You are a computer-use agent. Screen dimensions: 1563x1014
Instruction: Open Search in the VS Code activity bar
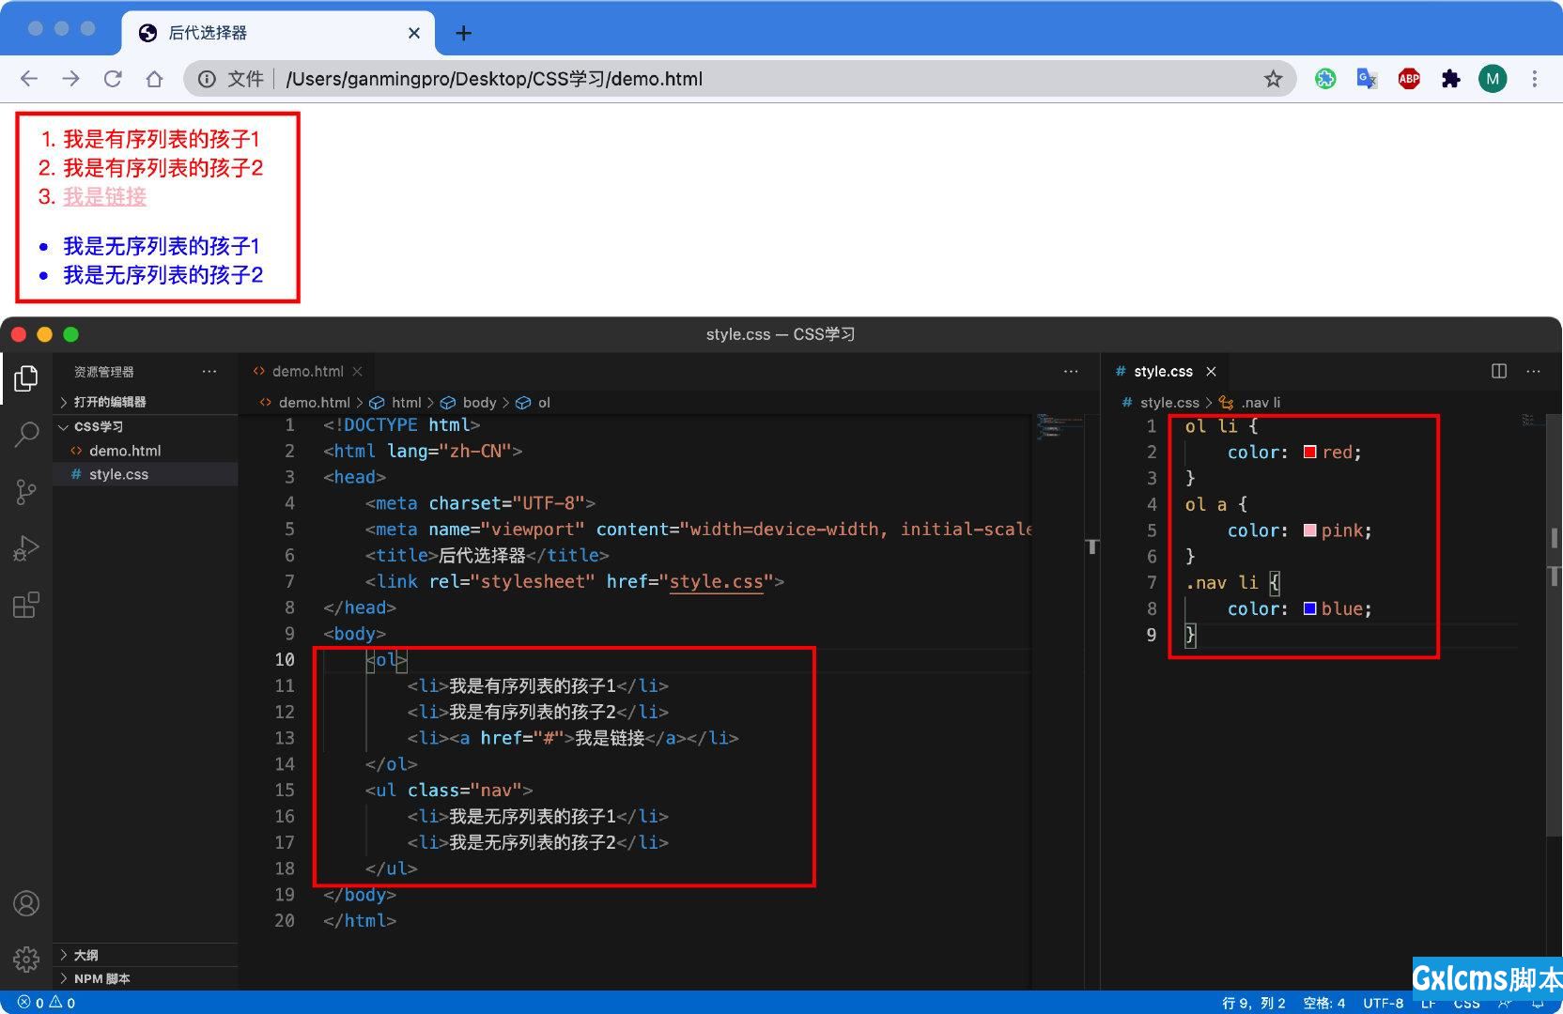[x=26, y=435]
